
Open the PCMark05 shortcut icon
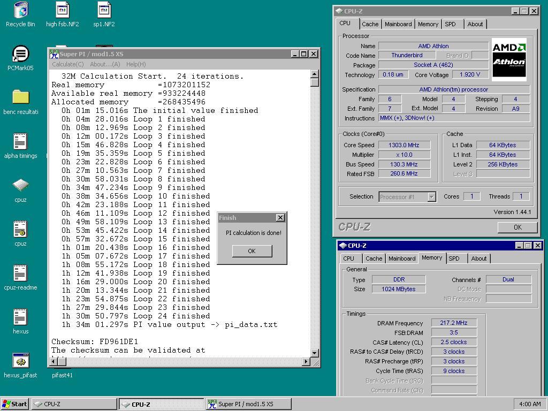21,54
